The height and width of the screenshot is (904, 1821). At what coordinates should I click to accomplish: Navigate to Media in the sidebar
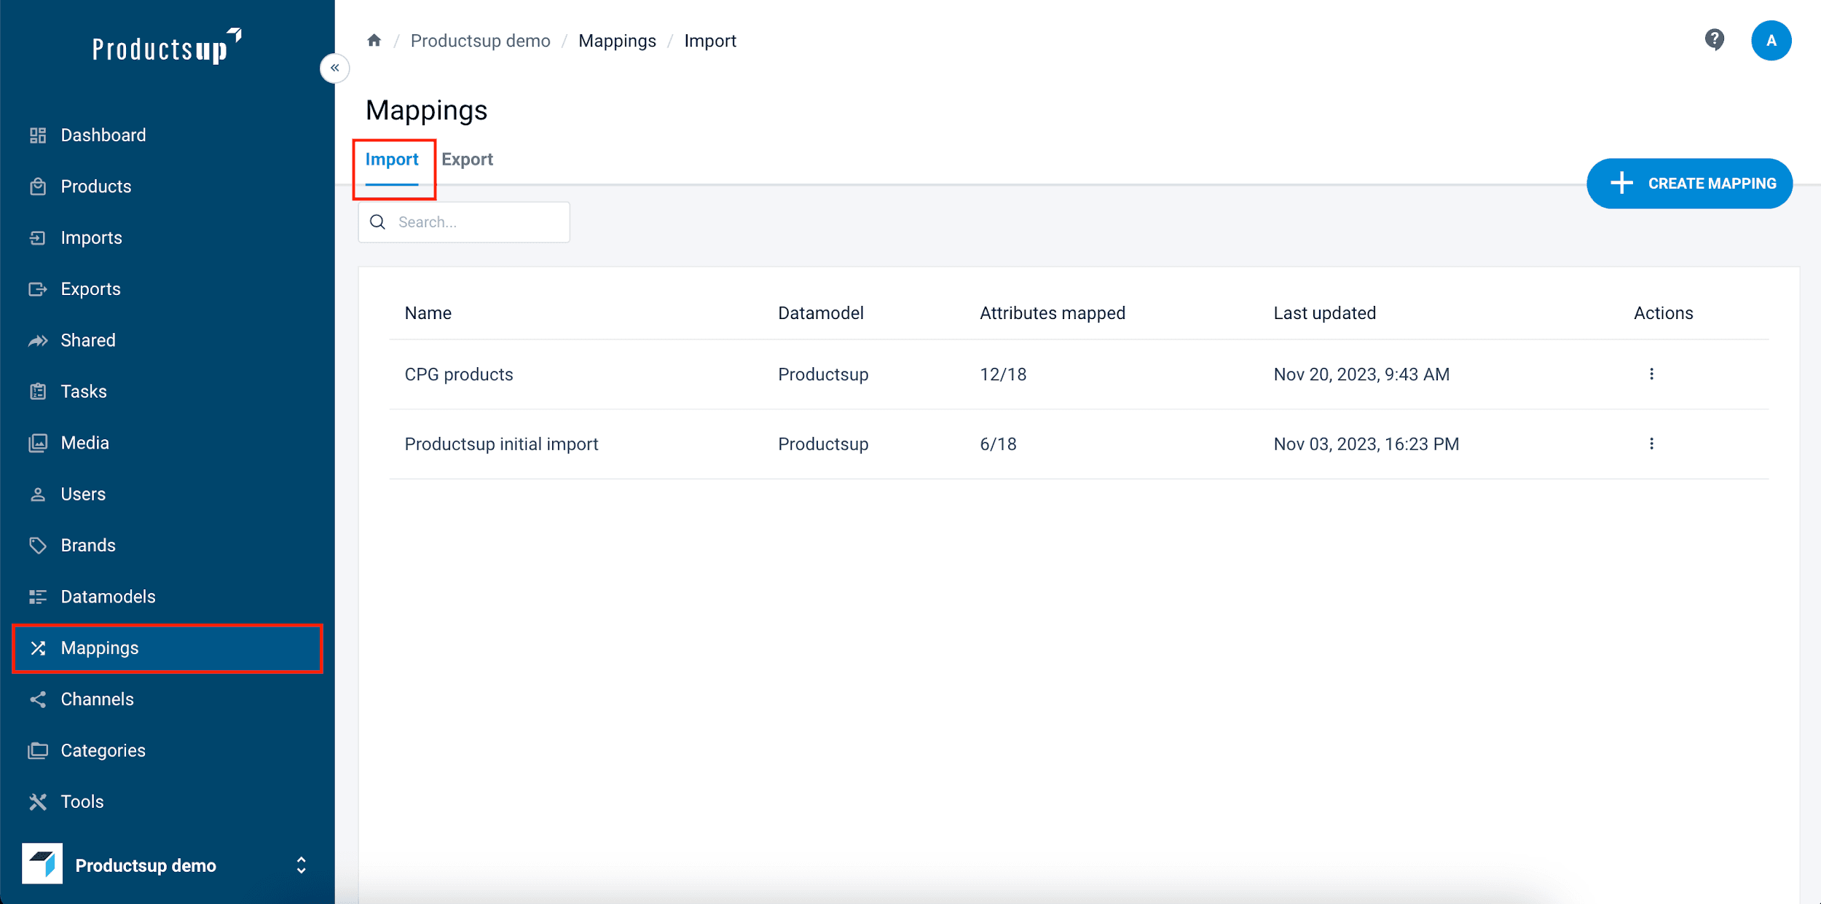(x=84, y=443)
